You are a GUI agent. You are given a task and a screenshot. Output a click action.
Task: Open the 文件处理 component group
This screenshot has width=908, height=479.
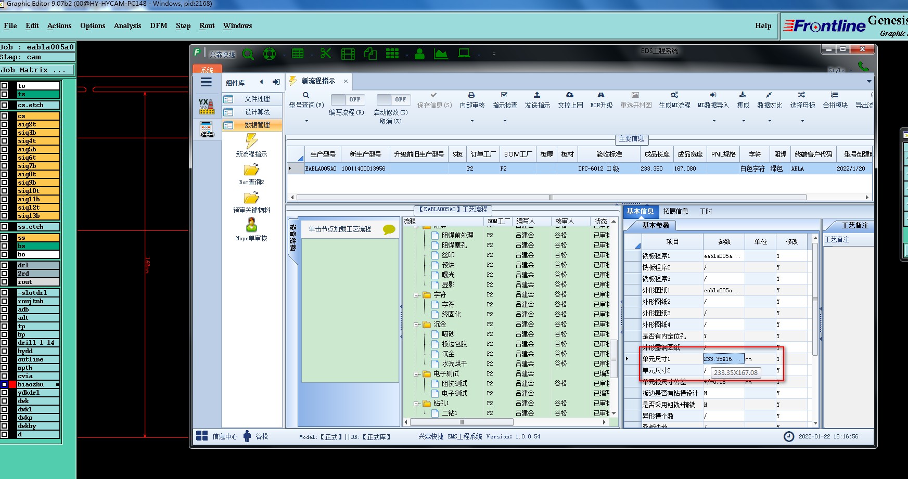click(x=253, y=99)
